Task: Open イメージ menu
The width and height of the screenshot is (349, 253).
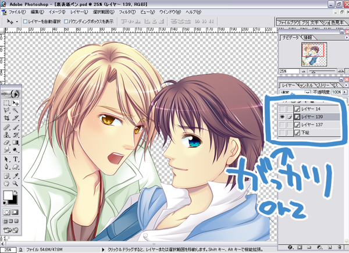Action: 57,12
